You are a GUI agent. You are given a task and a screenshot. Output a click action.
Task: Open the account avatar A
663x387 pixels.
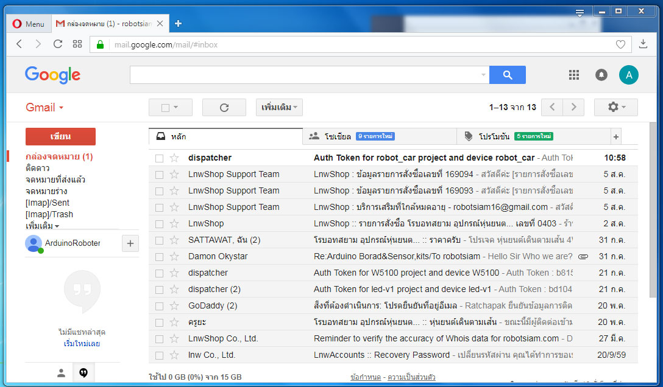[x=629, y=75]
